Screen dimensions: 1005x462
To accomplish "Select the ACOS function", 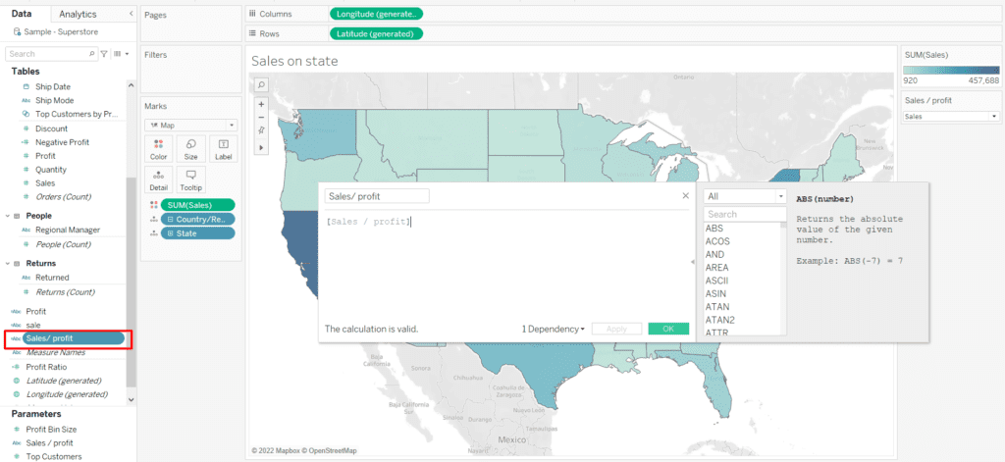I will (x=717, y=241).
